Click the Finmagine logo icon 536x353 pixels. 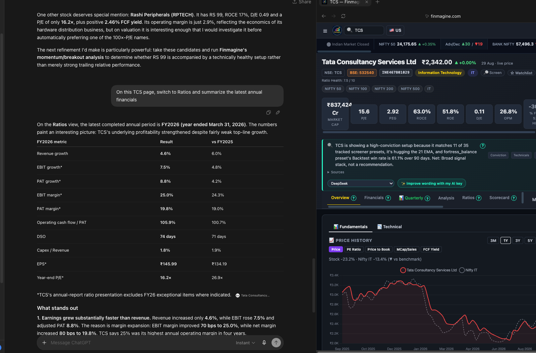[337, 30]
